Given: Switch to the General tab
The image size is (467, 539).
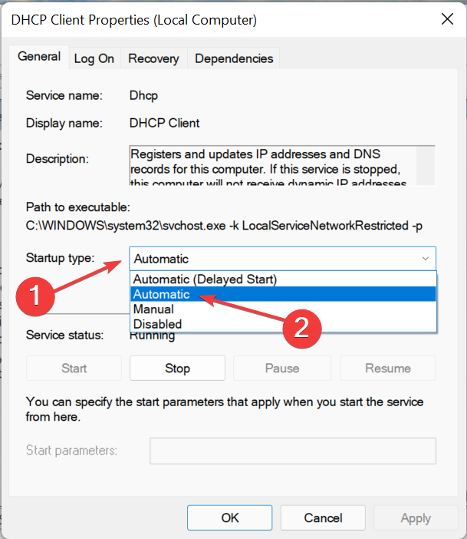Looking at the screenshot, I should tap(39, 57).
